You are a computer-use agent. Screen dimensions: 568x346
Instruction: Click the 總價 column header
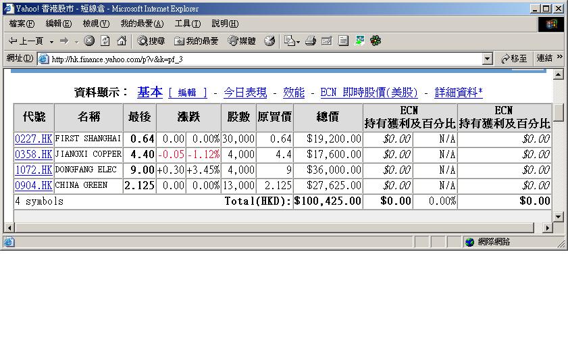pos(328,117)
